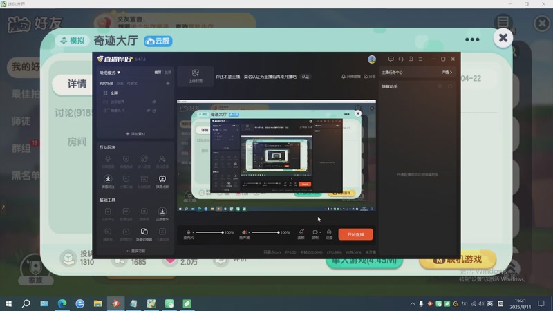The height and width of the screenshot is (311, 553).
Task: Click the 联机游戏 yellow button
Action: [458, 260]
